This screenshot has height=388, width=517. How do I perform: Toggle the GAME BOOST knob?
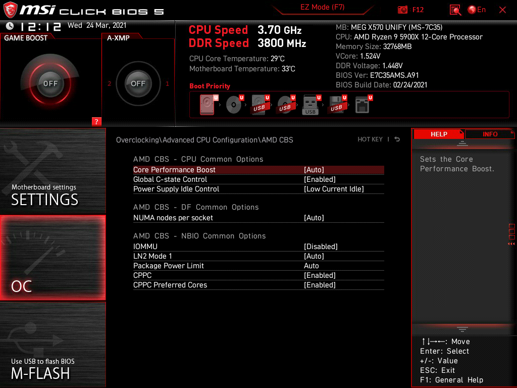[50, 83]
